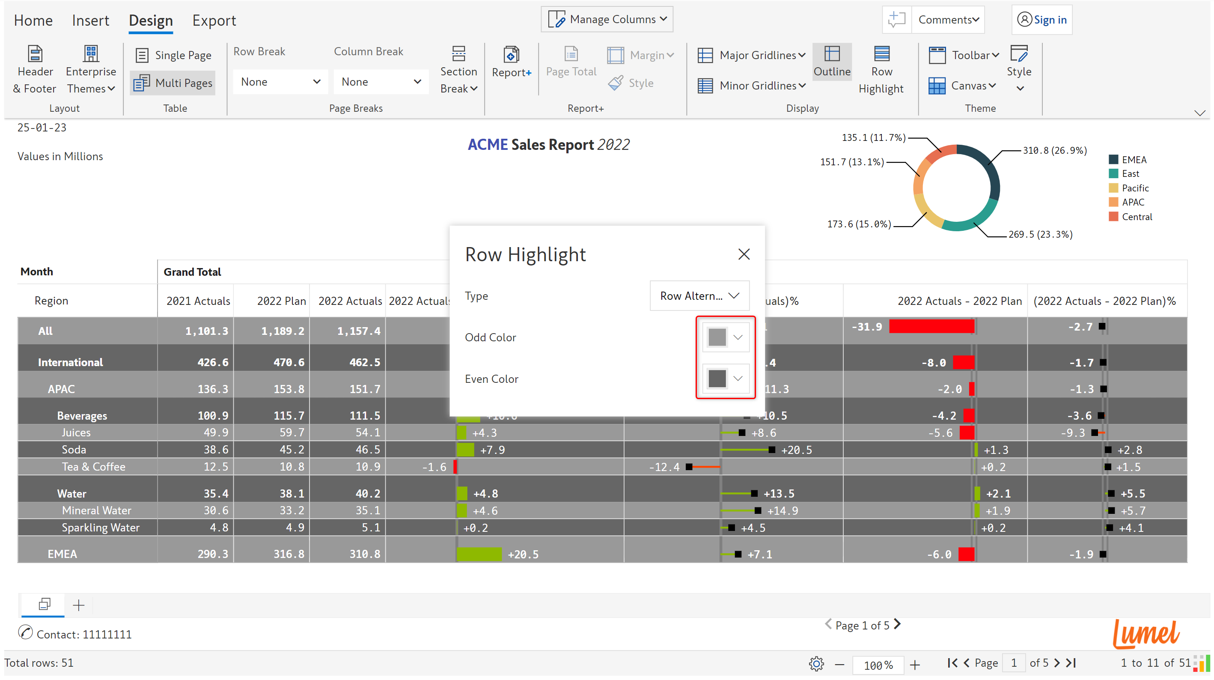Open the Export tab

pyautogui.click(x=214, y=20)
